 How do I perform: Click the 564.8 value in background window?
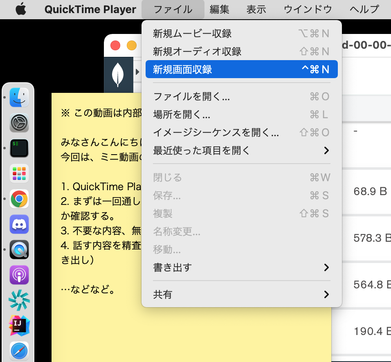[x=372, y=285]
